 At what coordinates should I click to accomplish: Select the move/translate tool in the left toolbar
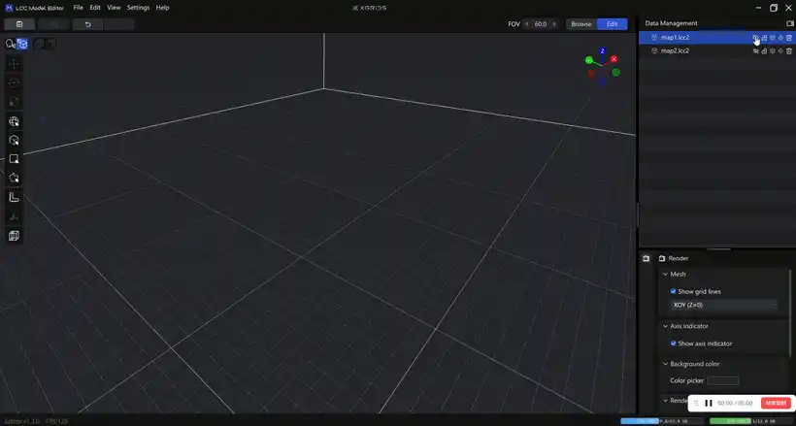[x=14, y=64]
